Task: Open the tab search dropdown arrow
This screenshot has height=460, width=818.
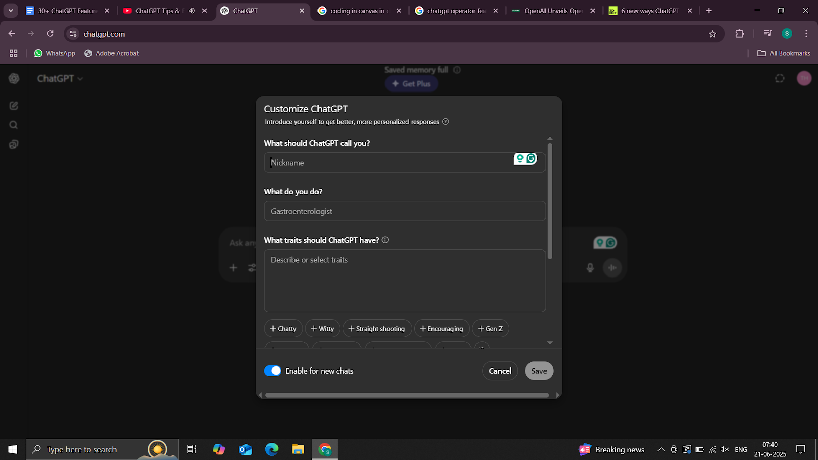Action: pos(11,11)
